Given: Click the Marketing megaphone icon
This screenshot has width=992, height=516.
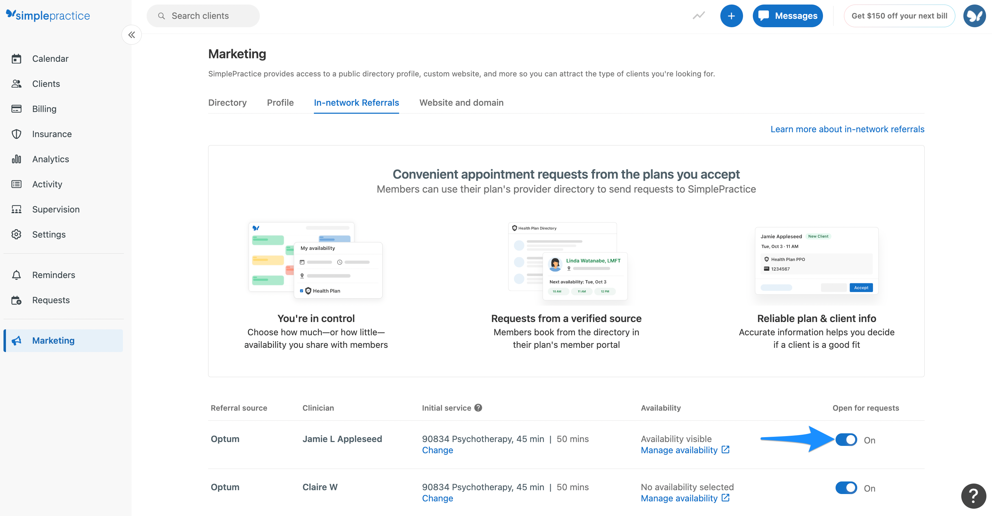Looking at the screenshot, I should click(x=16, y=341).
